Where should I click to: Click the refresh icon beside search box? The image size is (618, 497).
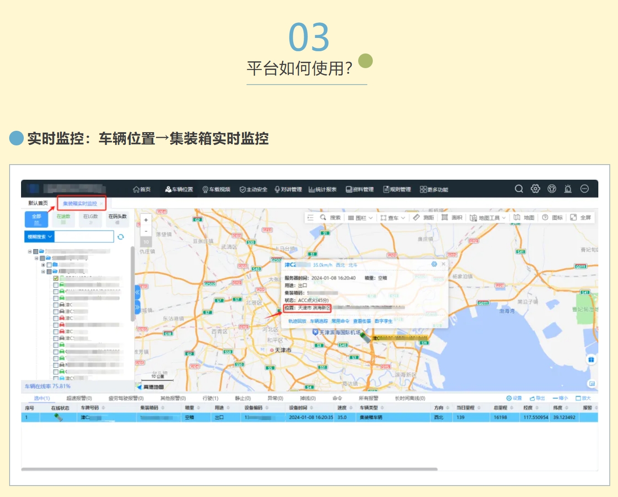121,237
